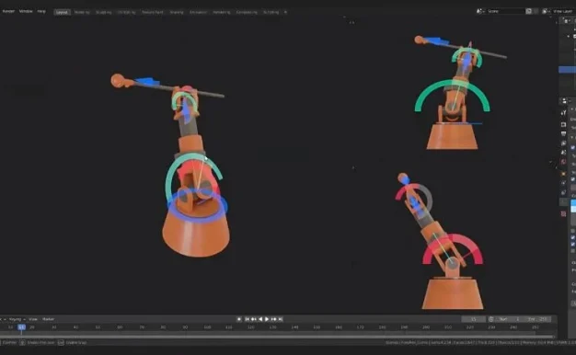
Task: Click the Scene name field
Action: (505, 11)
